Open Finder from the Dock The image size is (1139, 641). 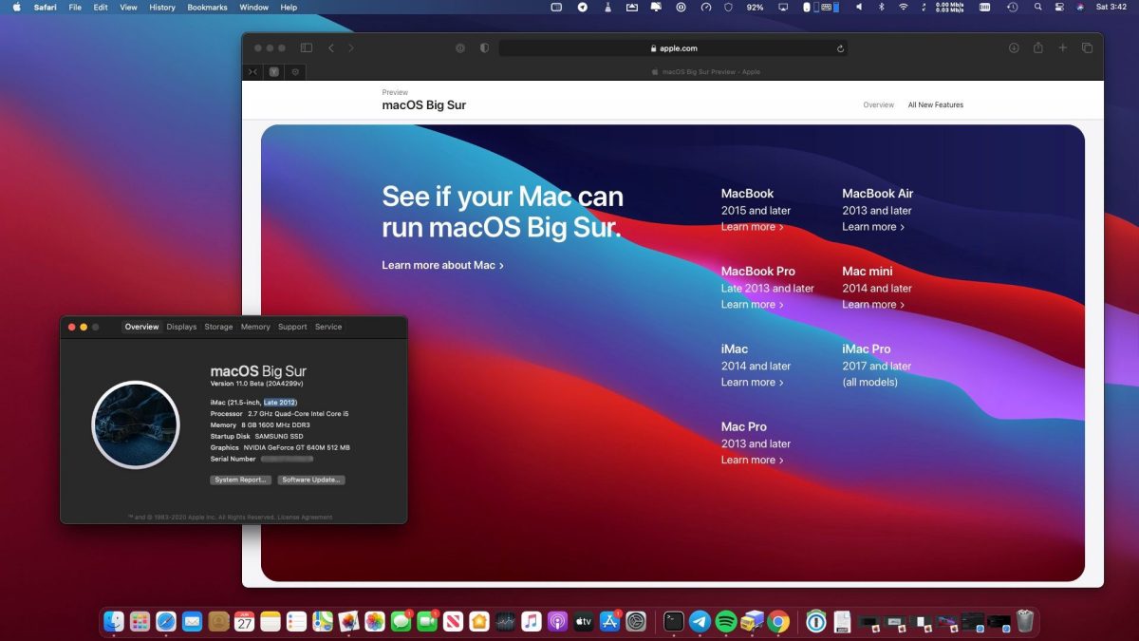tap(114, 621)
